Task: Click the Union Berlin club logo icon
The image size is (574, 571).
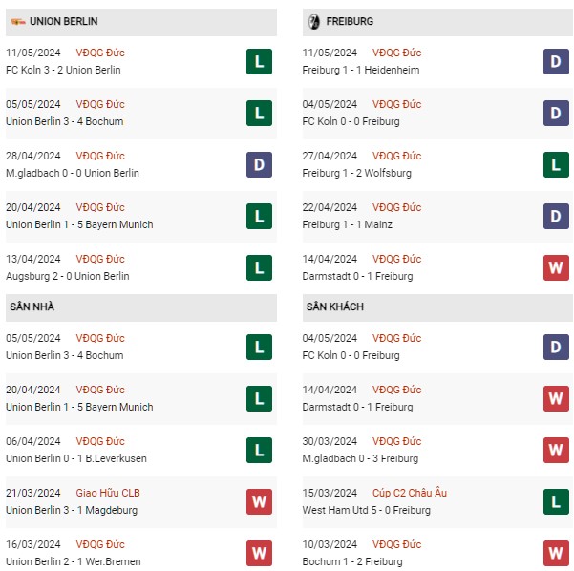Action: (17, 22)
